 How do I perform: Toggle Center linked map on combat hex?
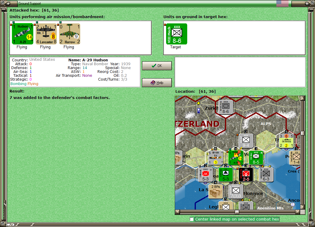coord(192,219)
